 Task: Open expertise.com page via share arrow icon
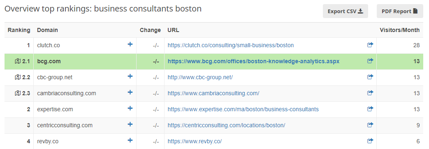click(x=370, y=109)
